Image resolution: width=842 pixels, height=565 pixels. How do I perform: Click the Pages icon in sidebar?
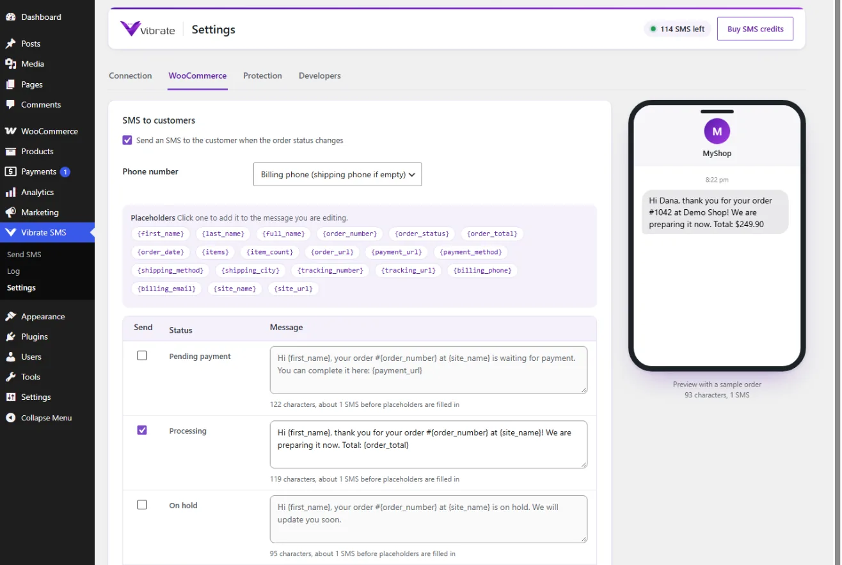pos(10,84)
